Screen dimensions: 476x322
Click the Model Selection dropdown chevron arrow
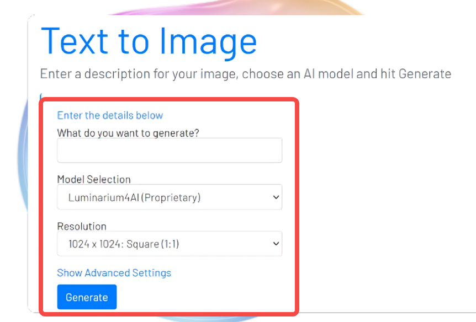click(276, 197)
